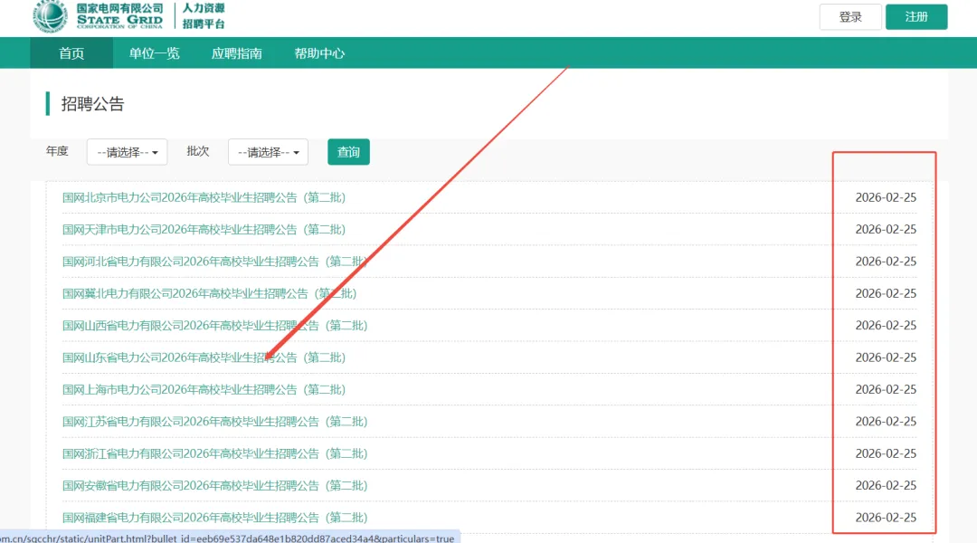This screenshot has height=543, width=977.
Task: Open 国网浙江省电力有限公司 recruitment notice
Action: [x=215, y=453]
